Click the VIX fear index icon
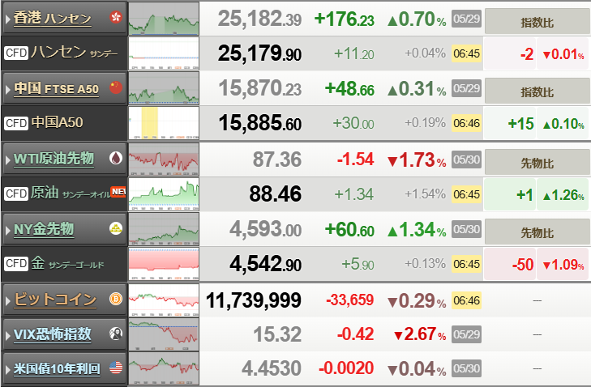The width and height of the screenshot is (591, 387). pos(116,334)
